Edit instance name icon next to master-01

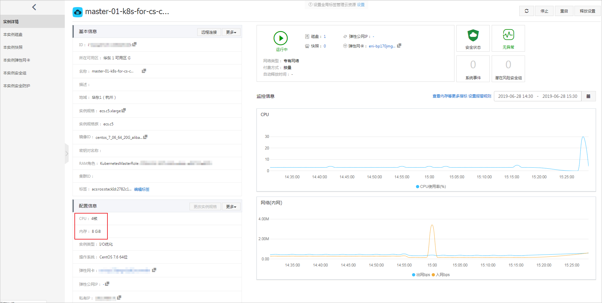coord(144,71)
